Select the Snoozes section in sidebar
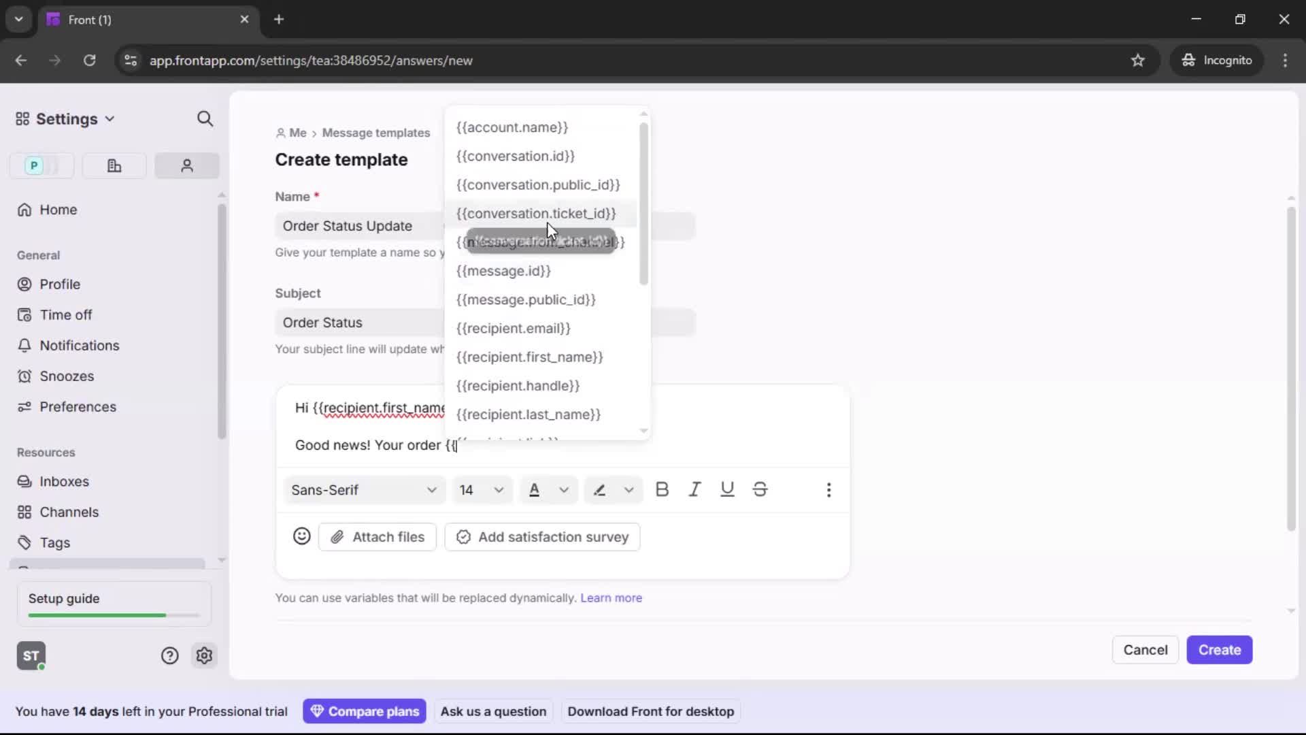Screen dimensions: 1306x735 pyautogui.click(x=65, y=376)
